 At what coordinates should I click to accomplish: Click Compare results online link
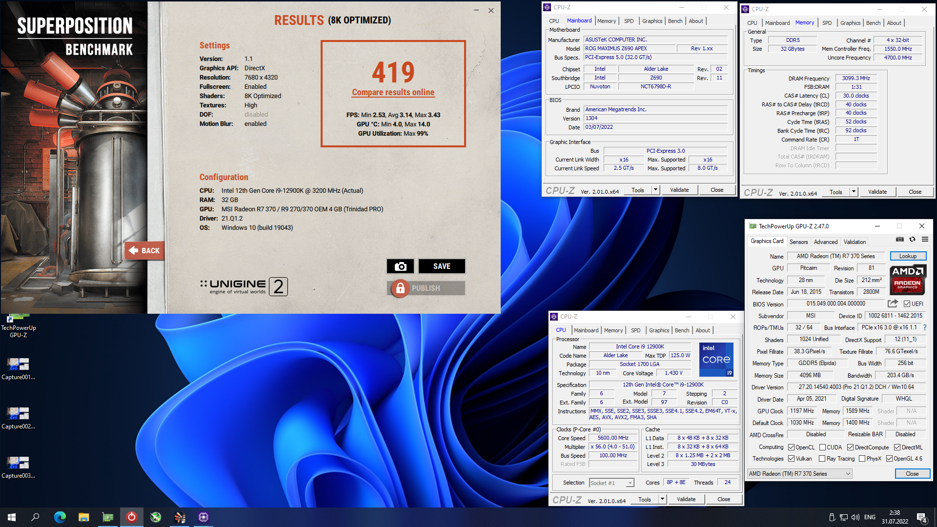pyautogui.click(x=393, y=92)
